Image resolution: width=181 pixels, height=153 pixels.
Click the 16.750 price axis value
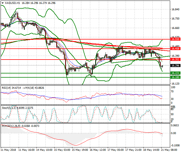(175, 19)
